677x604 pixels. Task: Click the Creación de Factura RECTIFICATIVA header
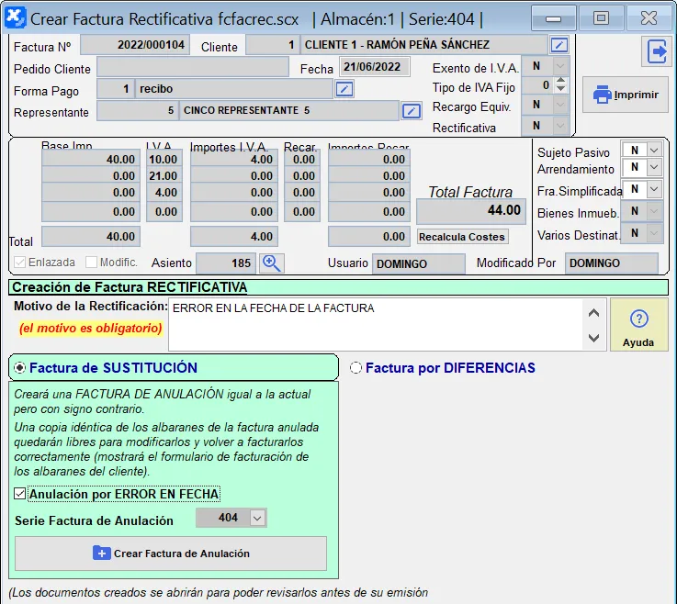pyautogui.click(x=338, y=287)
